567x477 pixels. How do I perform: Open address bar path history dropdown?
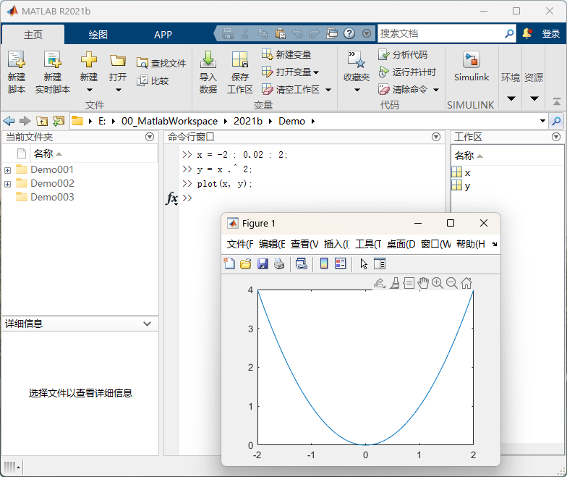coord(542,121)
